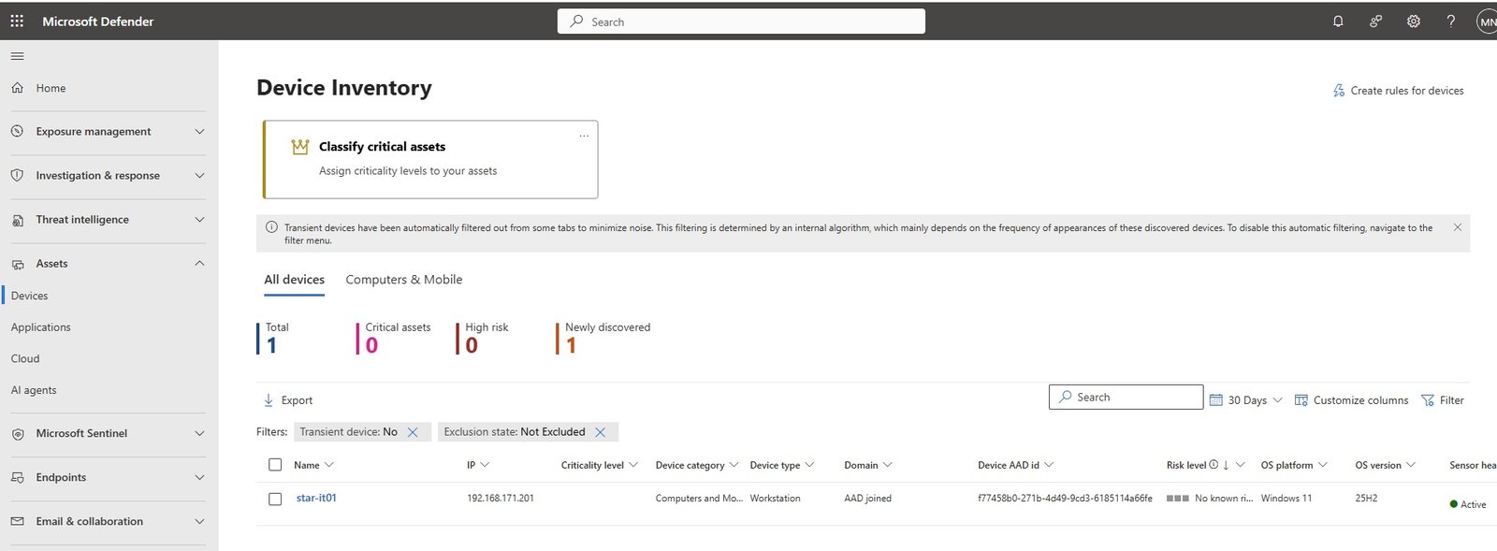
Task: Click Create rules for devices
Action: pyautogui.click(x=1398, y=91)
